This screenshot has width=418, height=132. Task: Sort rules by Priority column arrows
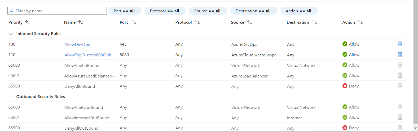(x=28, y=22)
